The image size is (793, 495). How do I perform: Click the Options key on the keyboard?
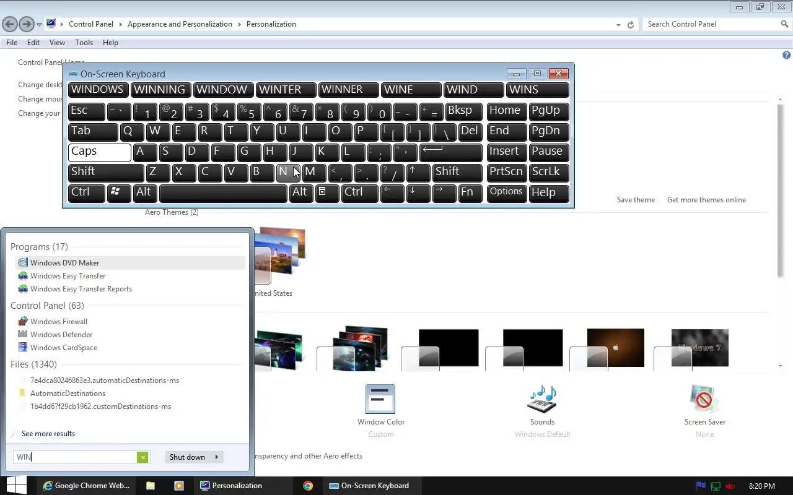coord(507,192)
